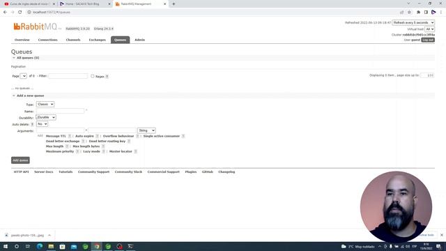Viewport: 446px width, 251px height.
Task: Enable the Regex filter checkbox
Action: [93, 76]
